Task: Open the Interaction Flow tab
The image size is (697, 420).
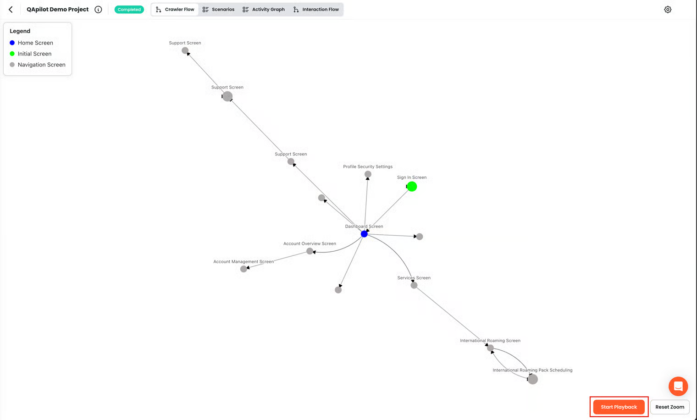Action: [x=316, y=9]
